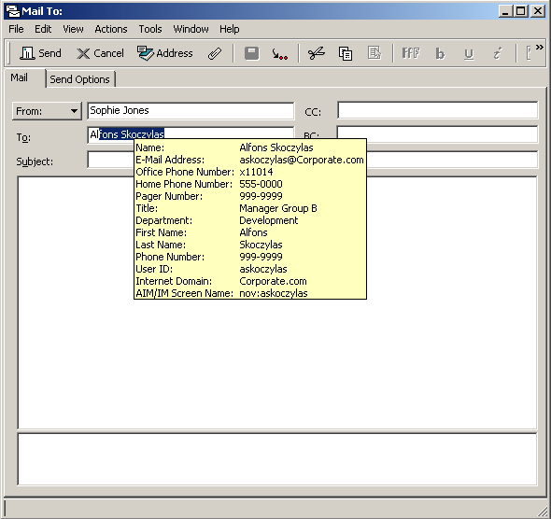Viewport: 551px width, 519px height.
Task: Cut selection with scissors icon
Action: (x=317, y=53)
